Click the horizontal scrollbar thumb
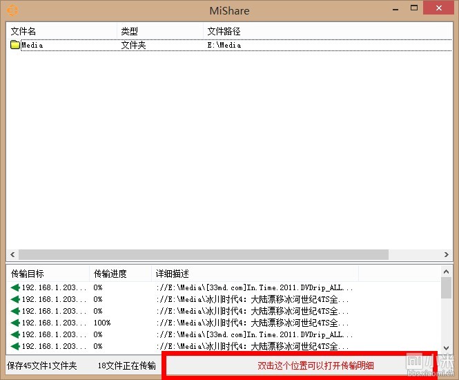459x380 pixels. click(204, 254)
